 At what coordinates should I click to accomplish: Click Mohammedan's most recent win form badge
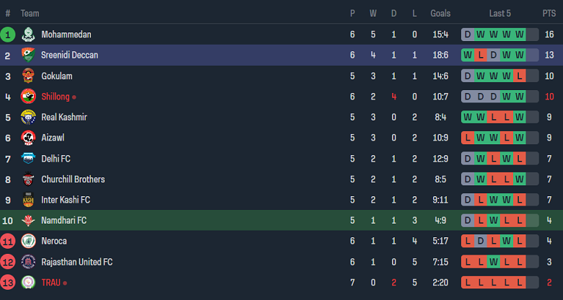click(520, 35)
